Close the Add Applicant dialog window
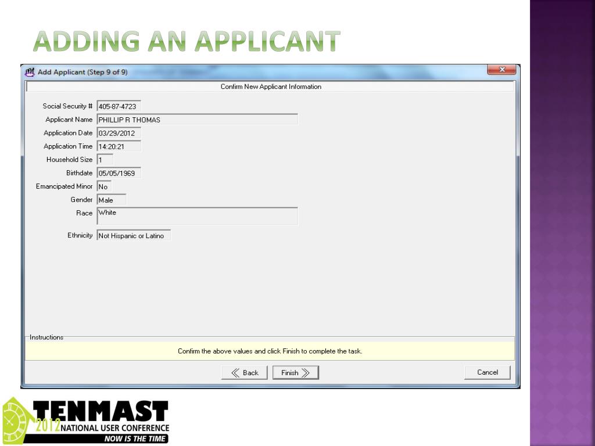Screen dimensions: 595x446 click(501, 70)
